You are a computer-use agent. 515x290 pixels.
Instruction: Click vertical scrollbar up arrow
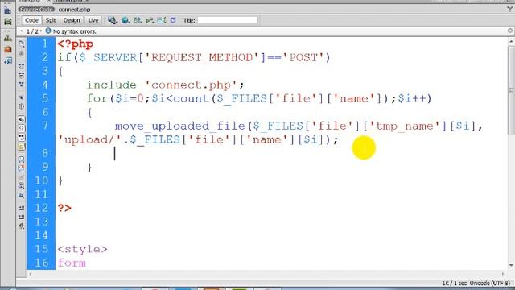point(512,41)
